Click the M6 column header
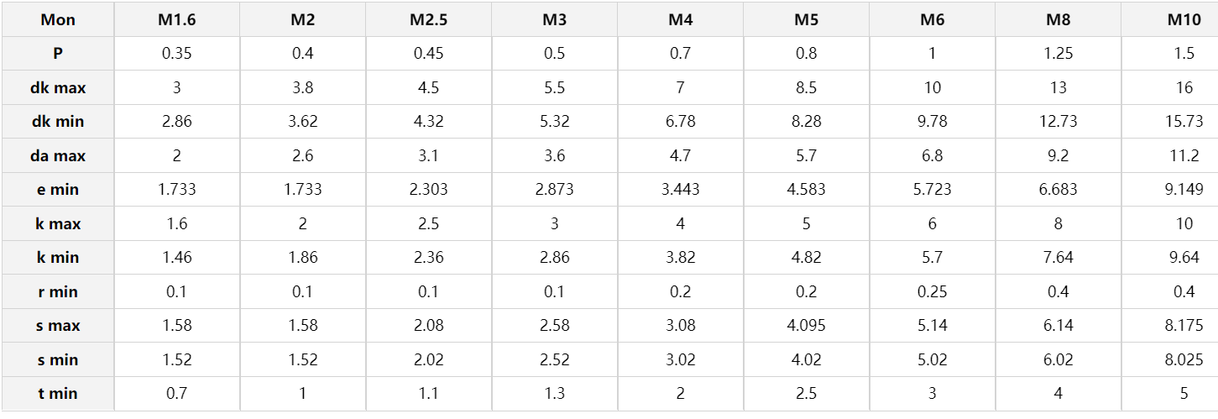 coord(932,19)
